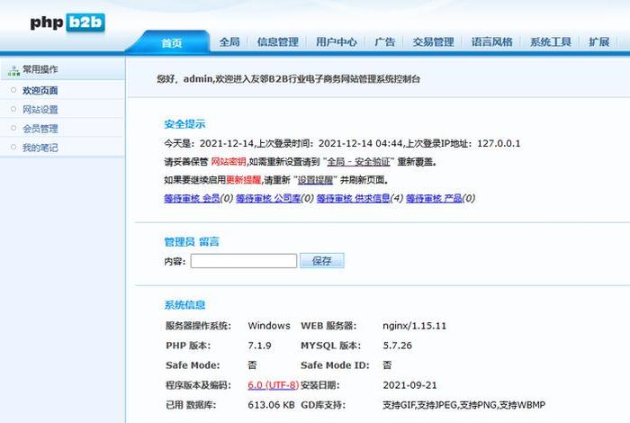Open the 等待审核 供求信息 link

pyautogui.click(x=353, y=198)
